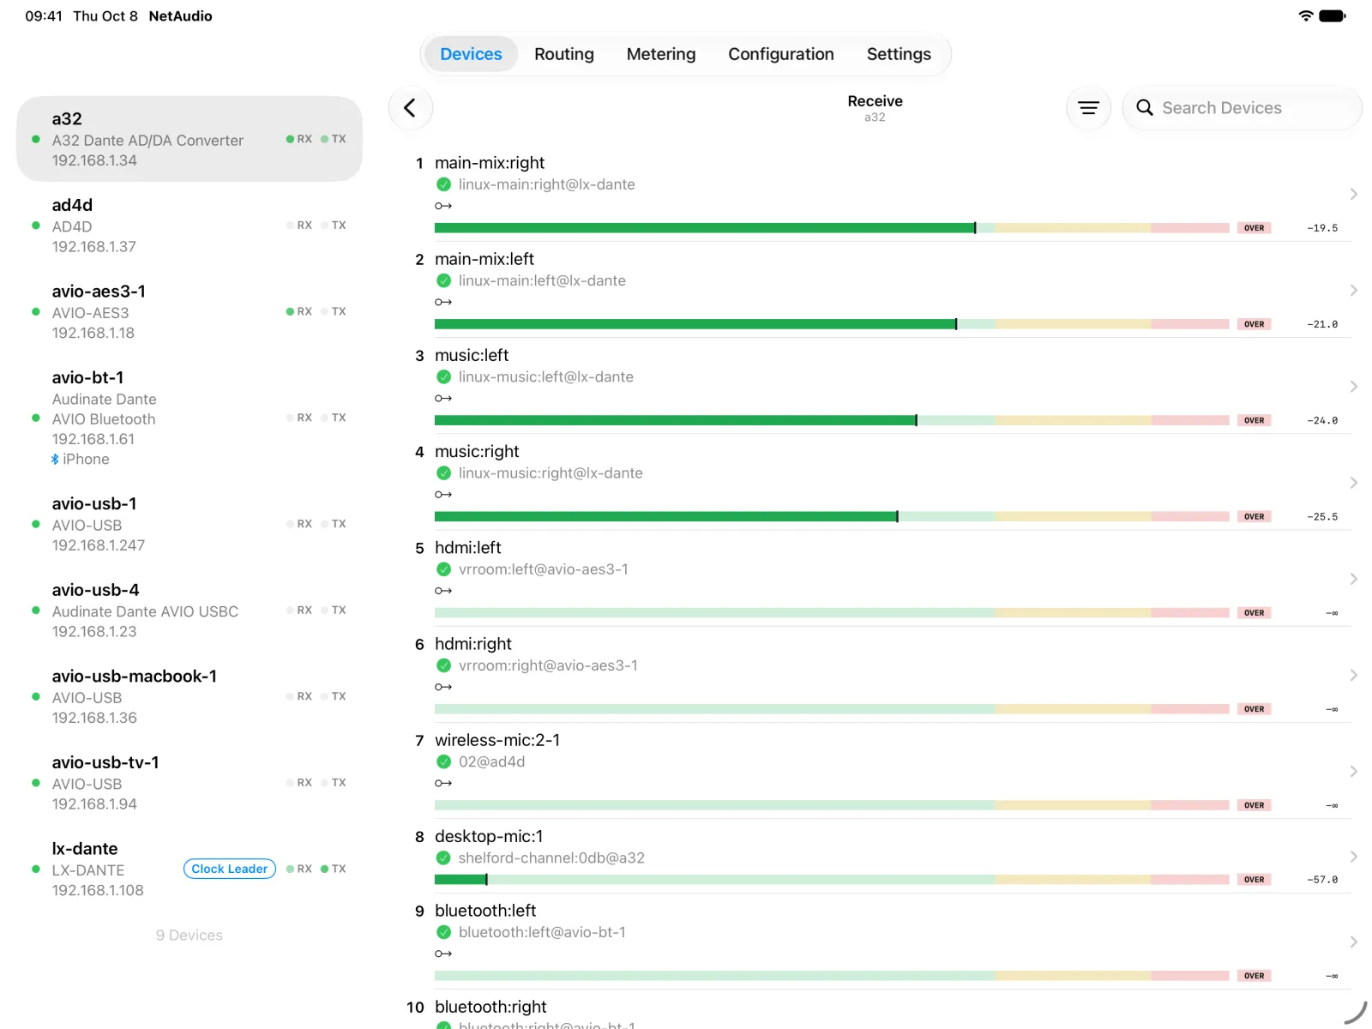Expand main-mix:left channel details chevron
This screenshot has width=1372, height=1029.
point(1353,291)
